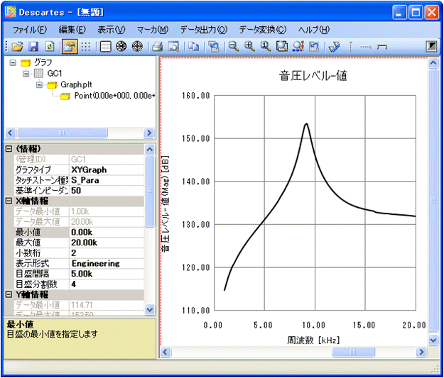Click the black-white contrast icon at toolbar end

click(431, 47)
